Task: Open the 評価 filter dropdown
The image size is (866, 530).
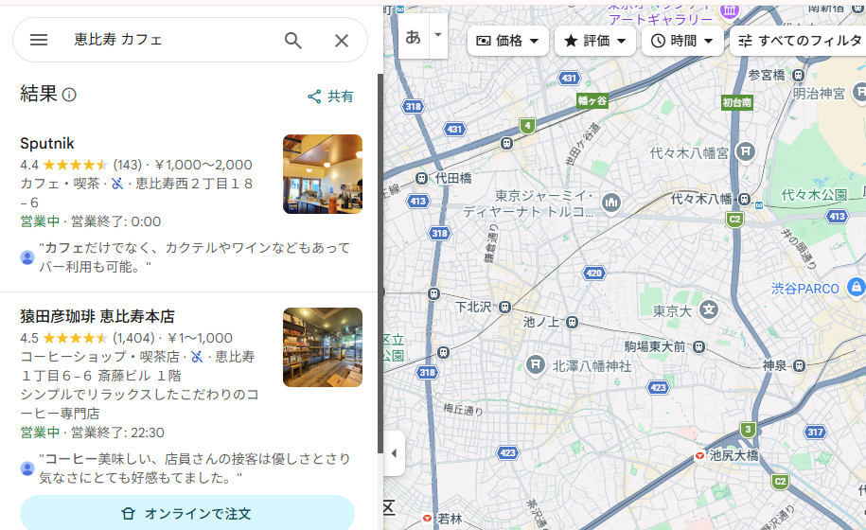Action: (x=595, y=41)
